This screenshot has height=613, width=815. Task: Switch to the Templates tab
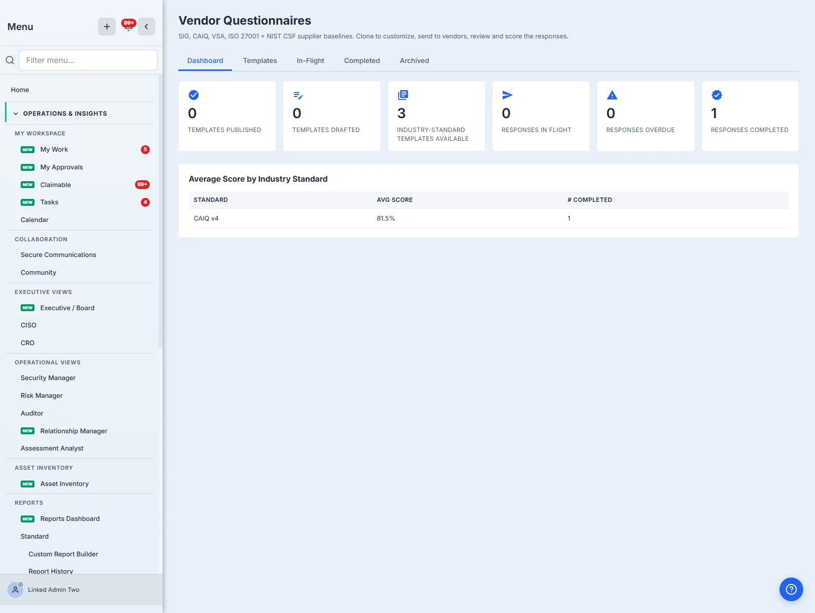(260, 61)
